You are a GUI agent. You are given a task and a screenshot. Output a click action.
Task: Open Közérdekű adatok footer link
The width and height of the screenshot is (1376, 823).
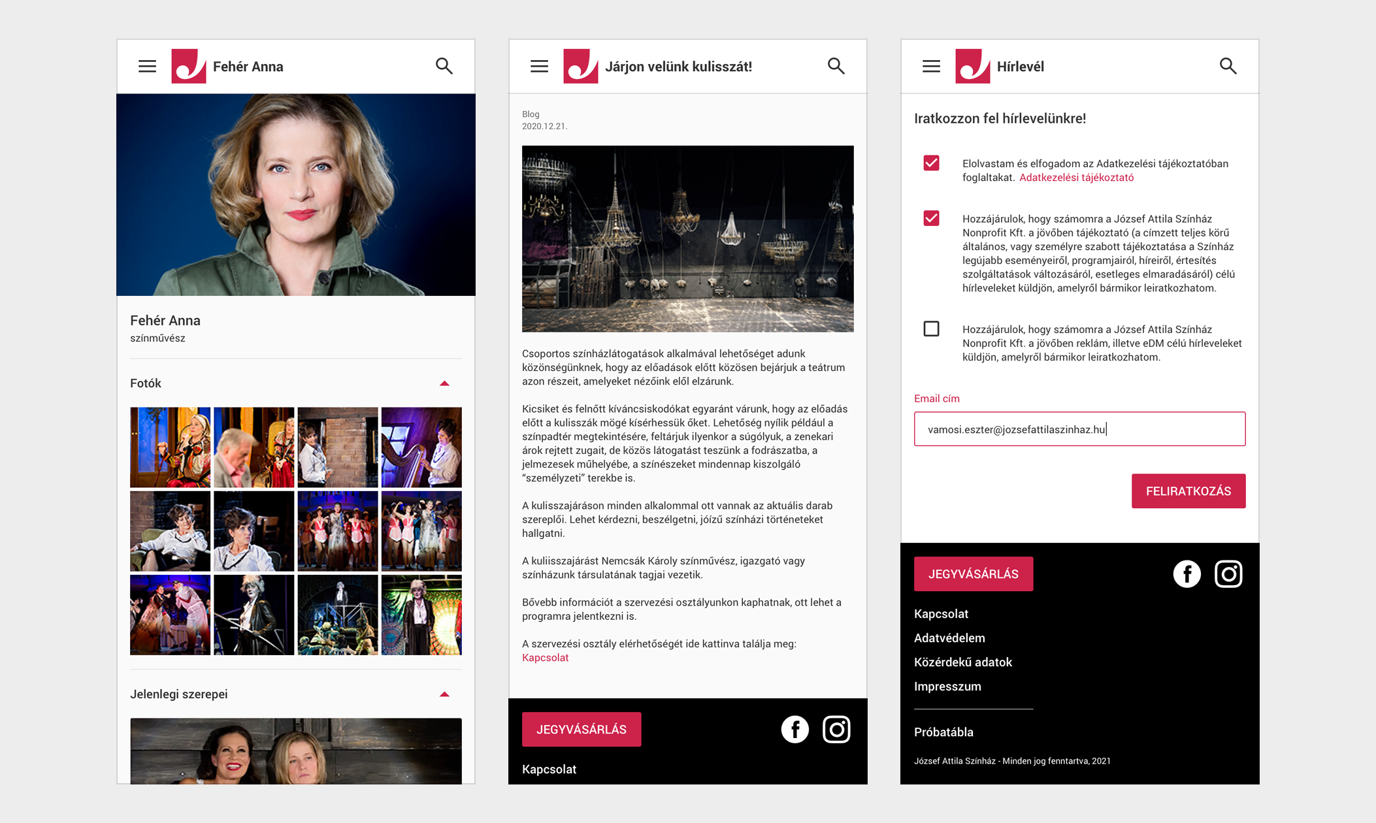click(x=963, y=662)
